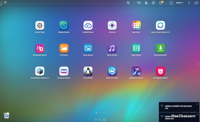Image resolution: width=200 pixels, height=122 pixels.
Task: Switch to the second desktop page dot
Action: point(100,113)
